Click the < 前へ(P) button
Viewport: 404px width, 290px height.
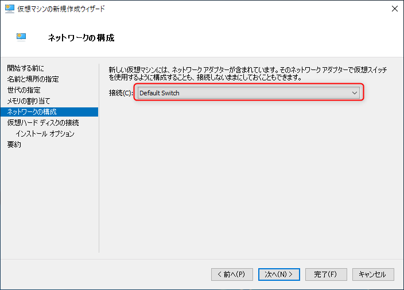point(232,274)
